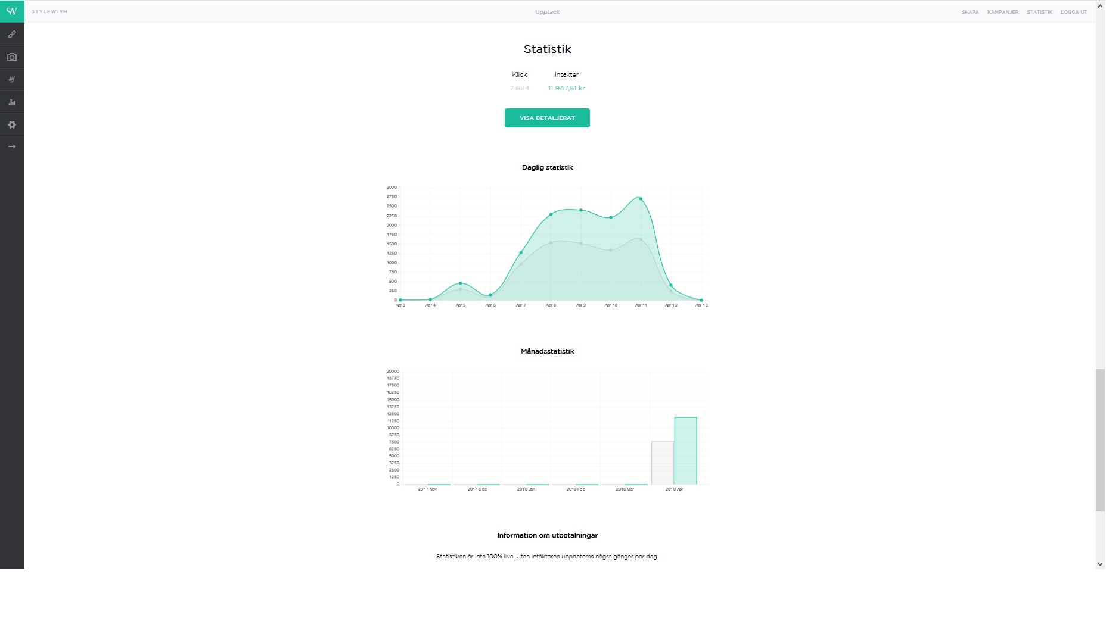Go to Upptäck in top bar
Viewport: 1106px width, 643px height.
click(547, 12)
